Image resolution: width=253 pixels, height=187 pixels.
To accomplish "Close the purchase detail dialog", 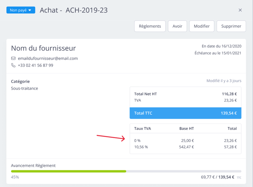I will [x=240, y=10].
